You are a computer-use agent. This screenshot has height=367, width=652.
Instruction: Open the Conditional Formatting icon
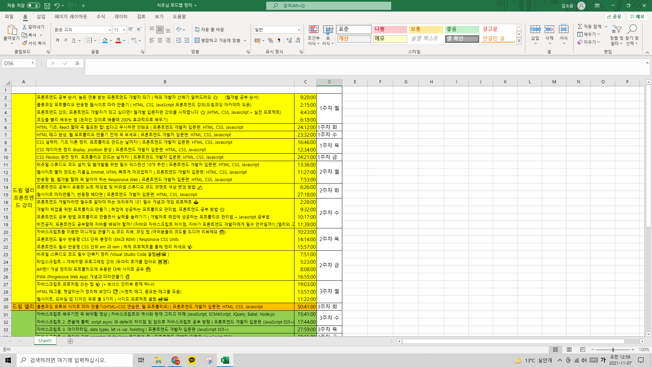pos(313,30)
